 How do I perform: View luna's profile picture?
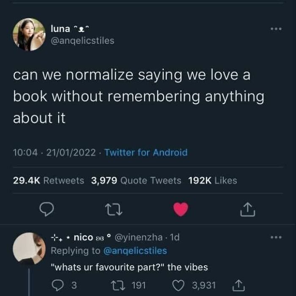(29, 35)
